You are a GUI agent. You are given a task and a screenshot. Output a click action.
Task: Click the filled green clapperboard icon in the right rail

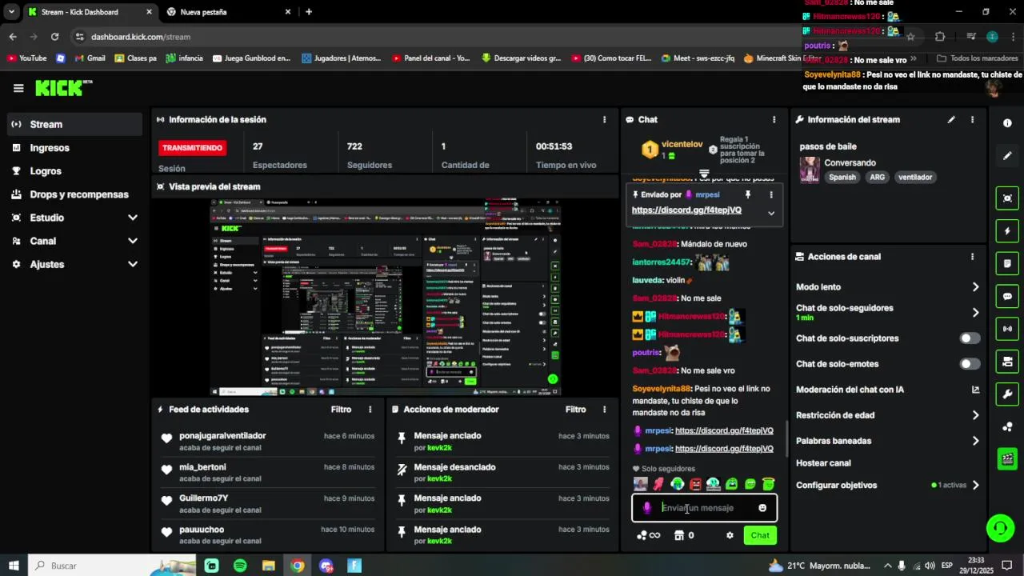(x=1007, y=459)
